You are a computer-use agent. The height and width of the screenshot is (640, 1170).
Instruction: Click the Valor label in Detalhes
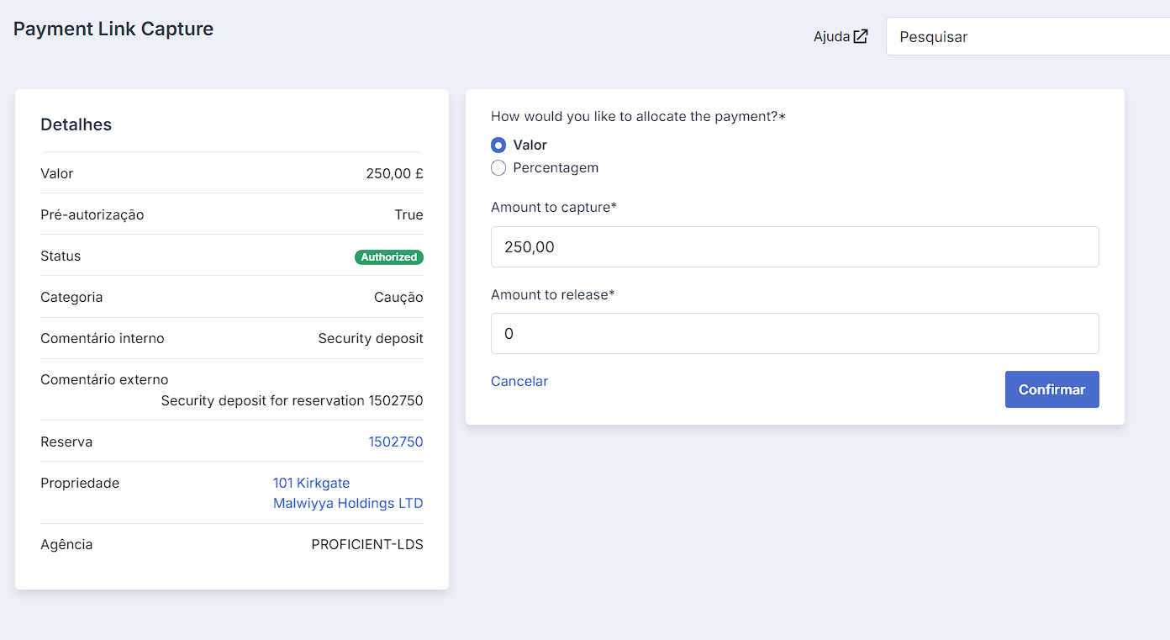(57, 173)
